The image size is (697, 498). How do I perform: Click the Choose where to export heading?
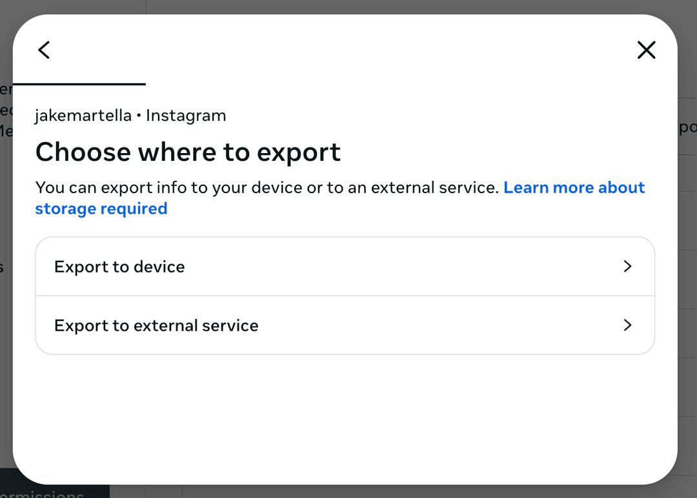tap(188, 152)
